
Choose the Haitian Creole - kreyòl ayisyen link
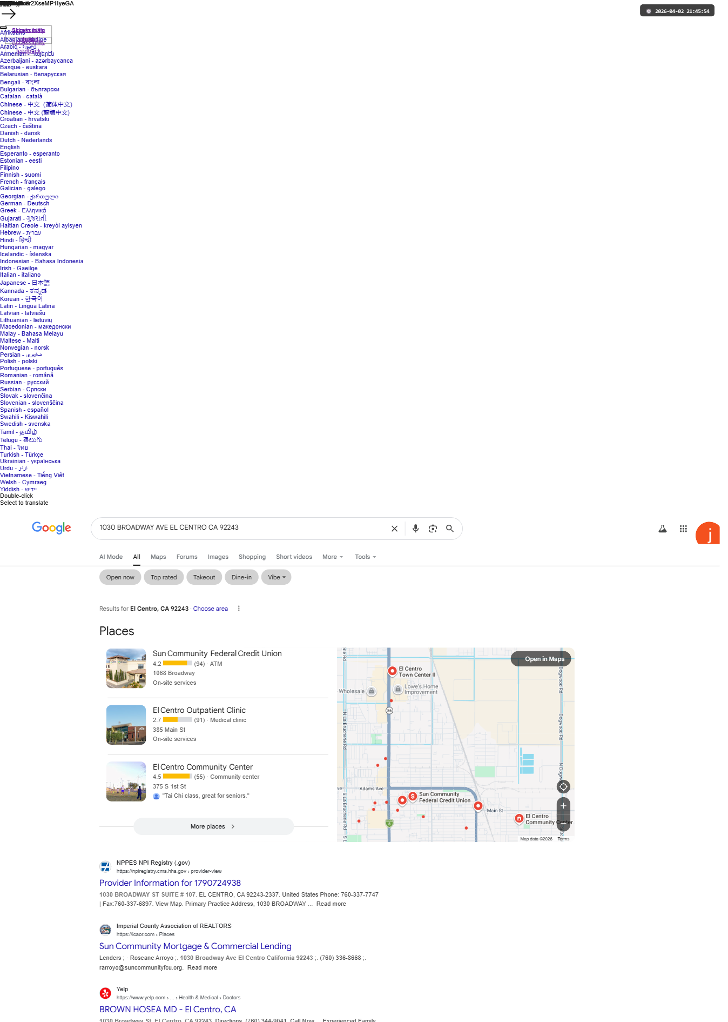[41, 225]
